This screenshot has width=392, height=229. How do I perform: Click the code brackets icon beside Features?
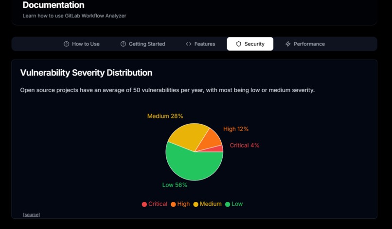tap(189, 44)
